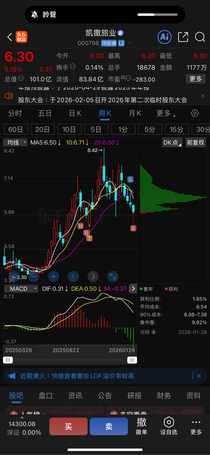This screenshot has width=210, height=455.
Task: Open the 股吧 tab
Action: coord(16,396)
